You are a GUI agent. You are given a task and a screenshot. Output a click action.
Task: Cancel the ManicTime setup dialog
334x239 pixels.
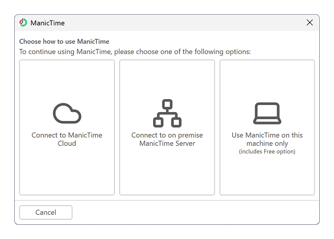pos(46,212)
